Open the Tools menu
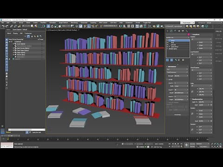 click(x=14, y=23)
